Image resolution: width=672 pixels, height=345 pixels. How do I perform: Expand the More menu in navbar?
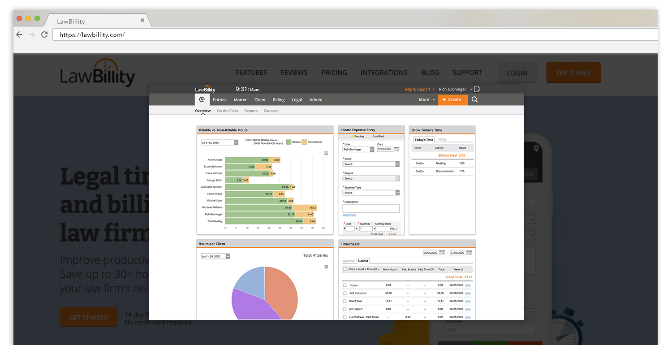click(x=427, y=100)
